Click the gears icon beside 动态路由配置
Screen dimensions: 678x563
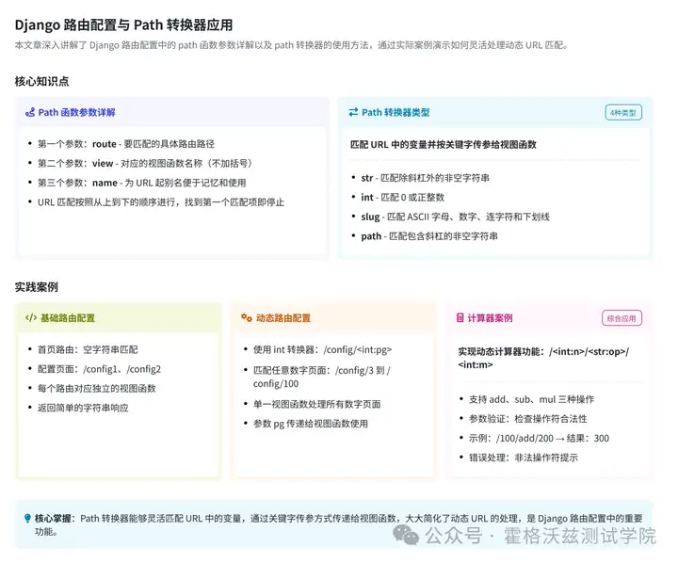[247, 318]
